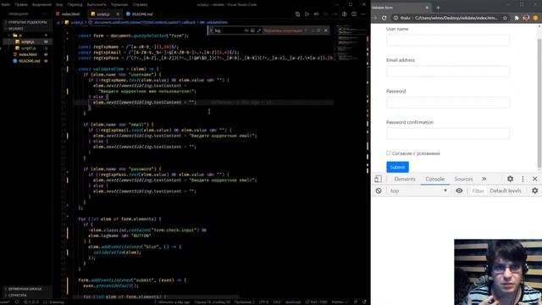The width and height of the screenshot is (542, 305).
Task: Click the split editor icon
Action: click(x=354, y=14)
